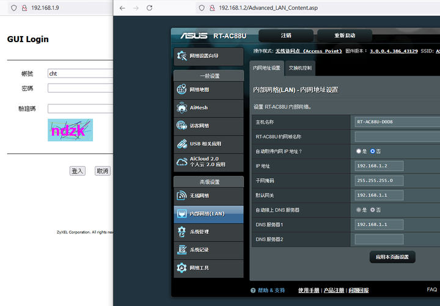Open the system administration gear icon
Viewport: 440px width, 306px height.
[182, 231]
